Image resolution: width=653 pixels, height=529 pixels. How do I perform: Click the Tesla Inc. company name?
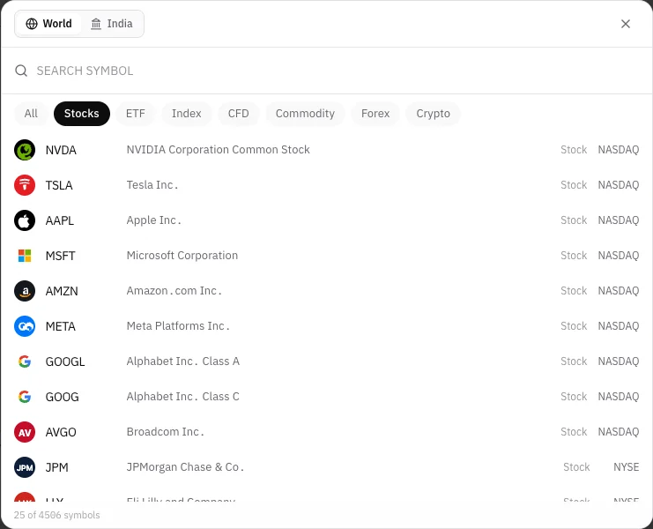pyautogui.click(x=152, y=185)
